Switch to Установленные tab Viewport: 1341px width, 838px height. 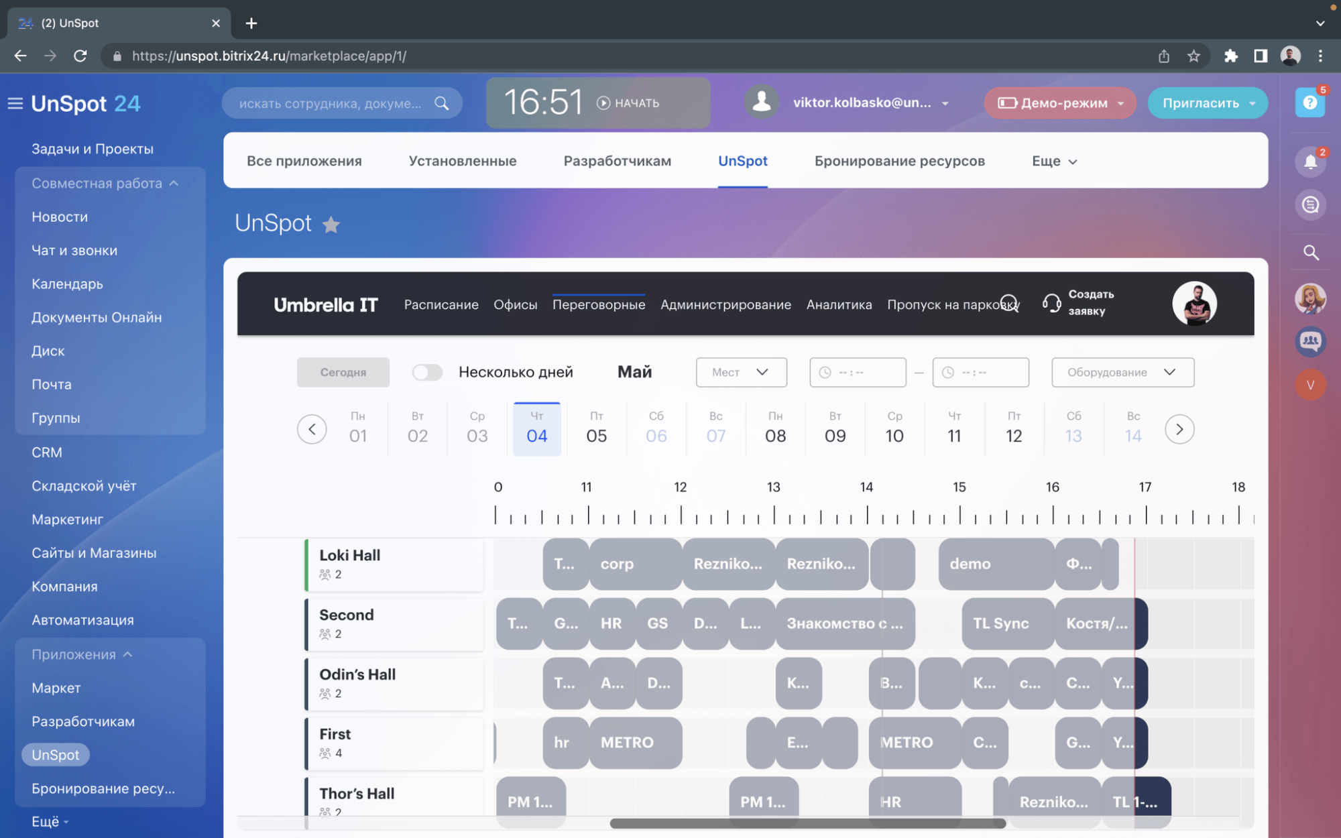pos(463,161)
